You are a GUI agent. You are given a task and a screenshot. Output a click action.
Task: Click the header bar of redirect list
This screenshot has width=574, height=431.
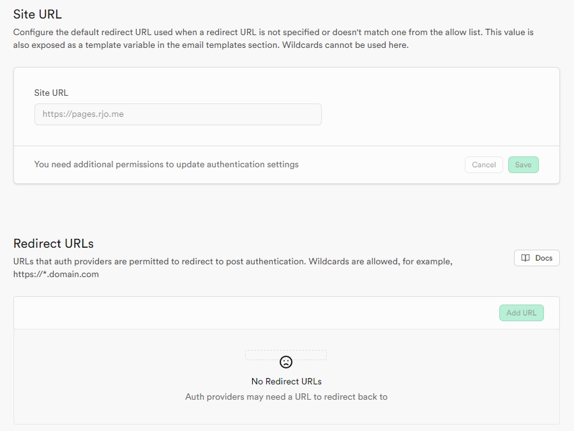(x=255, y=313)
